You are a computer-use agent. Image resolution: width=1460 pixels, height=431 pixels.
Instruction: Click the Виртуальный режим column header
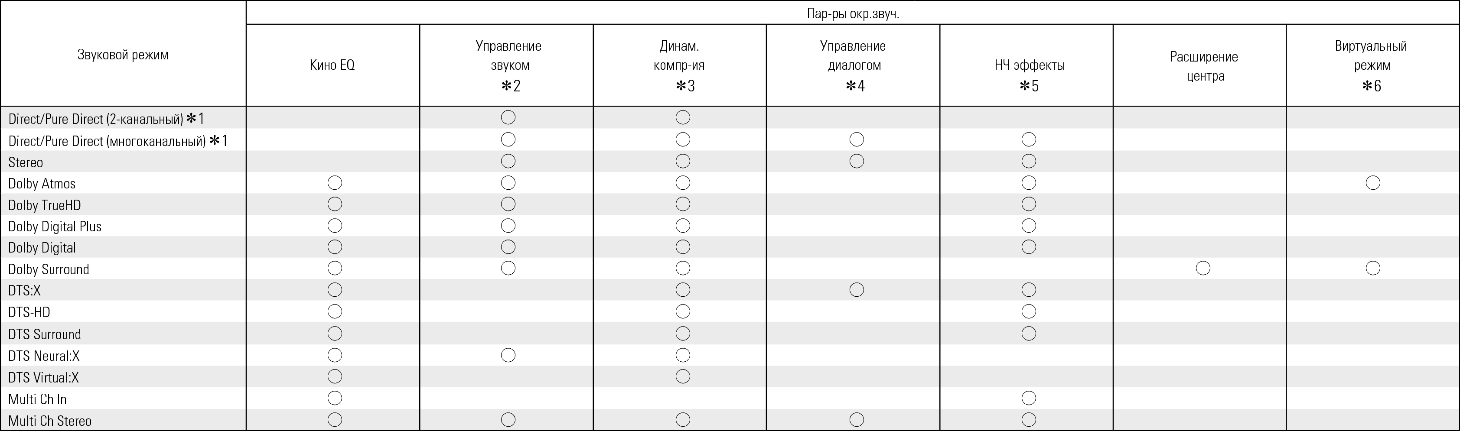click(x=1372, y=55)
